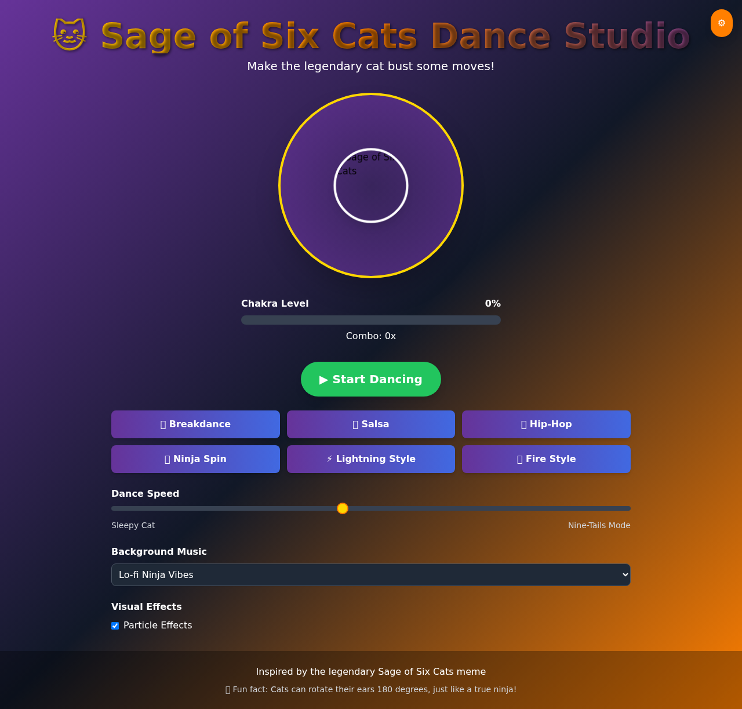Select the Salsa dance style

(x=370, y=424)
